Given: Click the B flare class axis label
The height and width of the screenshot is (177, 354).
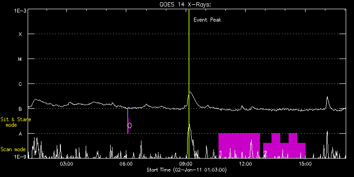Looking at the screenshot, I should 20,109.
